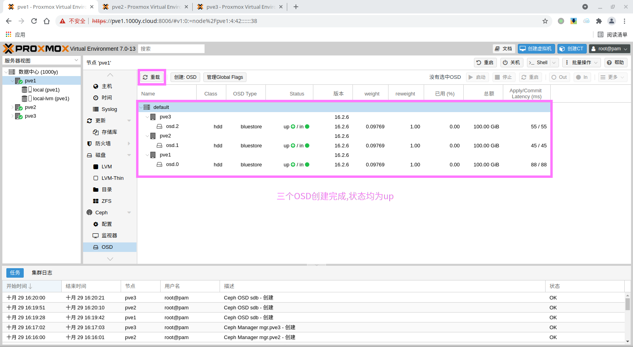Click the Create CT button
This screenshot has width=633, height=347.
(572, 49)
